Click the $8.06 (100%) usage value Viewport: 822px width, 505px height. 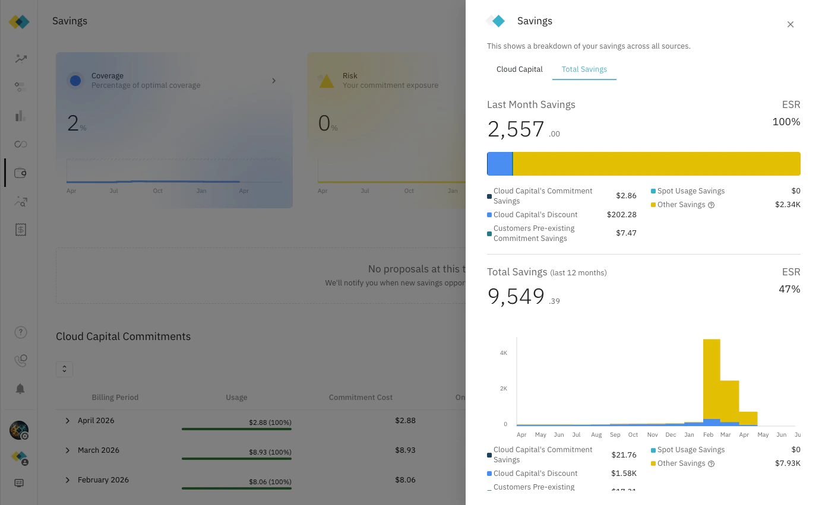(x=270, y=482)
